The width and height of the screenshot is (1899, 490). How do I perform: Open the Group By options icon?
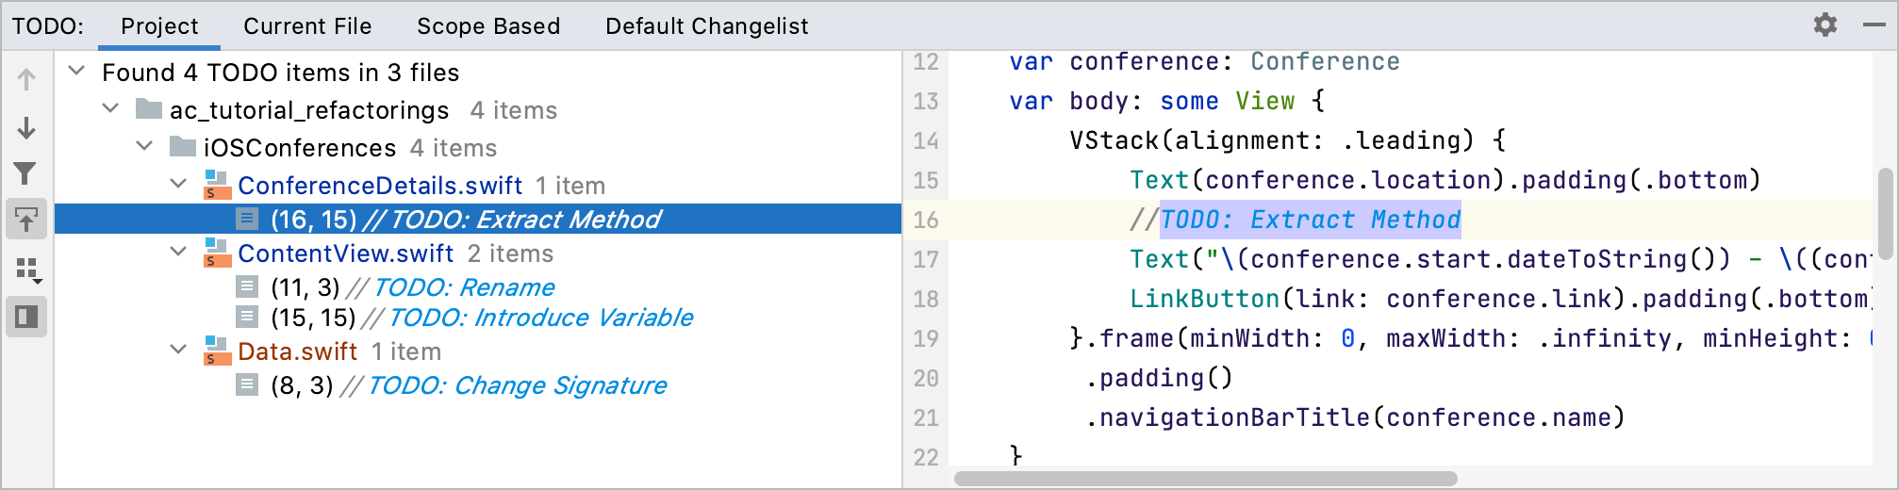(x=28, y=270)
